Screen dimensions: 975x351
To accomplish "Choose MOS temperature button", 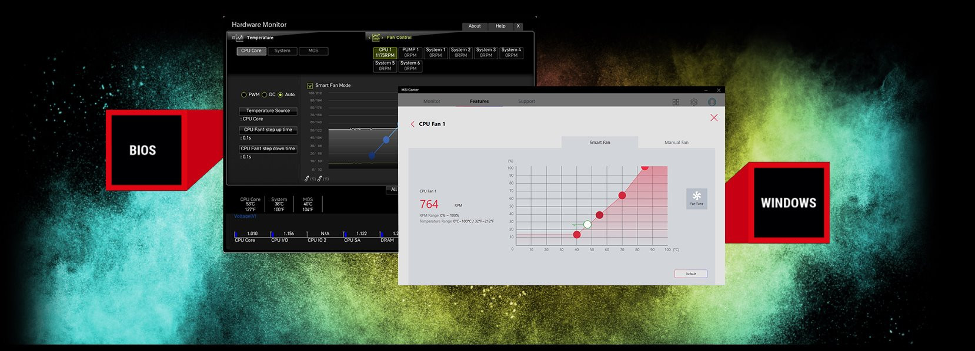I will pos(313,51).
